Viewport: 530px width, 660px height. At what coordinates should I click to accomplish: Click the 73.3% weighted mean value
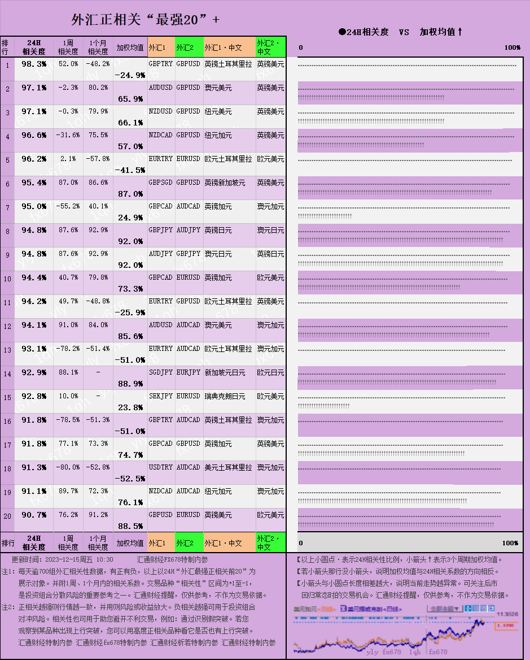click(x=130, y=289)
